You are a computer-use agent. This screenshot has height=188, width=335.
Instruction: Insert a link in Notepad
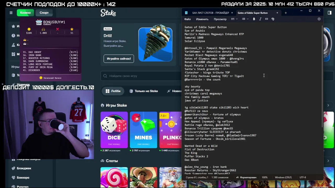pos(266,19)
